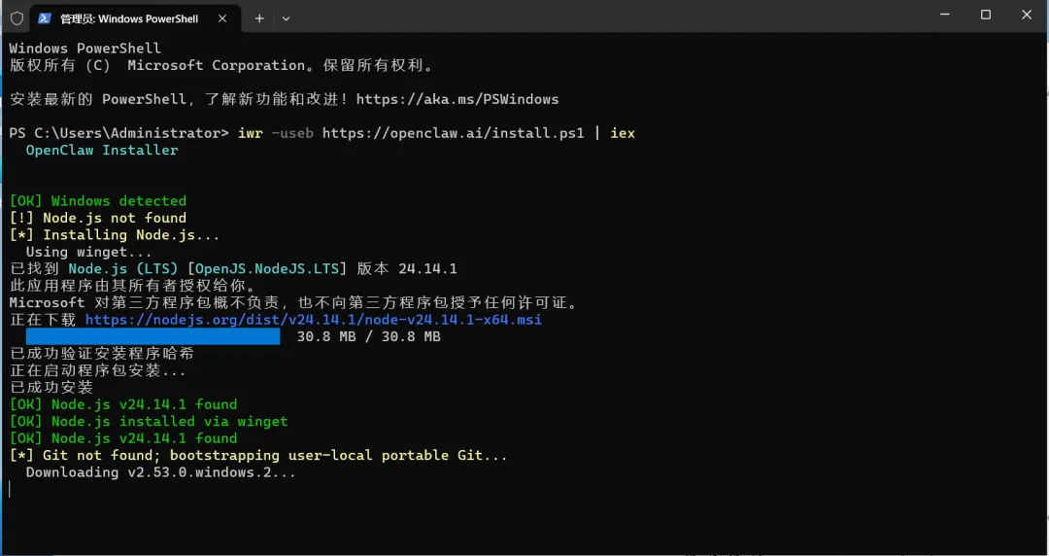
Task: Click the Windows detected status line
Action: pyautogui.click(x=98, y=201)
